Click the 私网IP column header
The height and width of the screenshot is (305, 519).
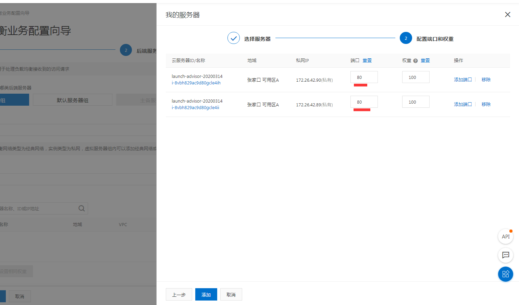(x=302, y=60)
